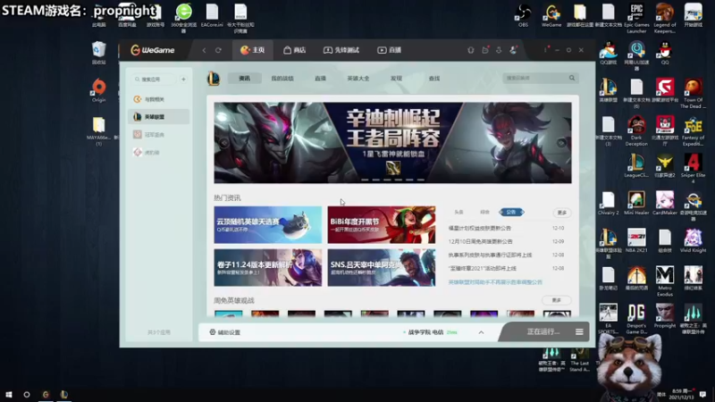Select the 公告 news filter
Screen dimensions: 715x402
[511, 212]
